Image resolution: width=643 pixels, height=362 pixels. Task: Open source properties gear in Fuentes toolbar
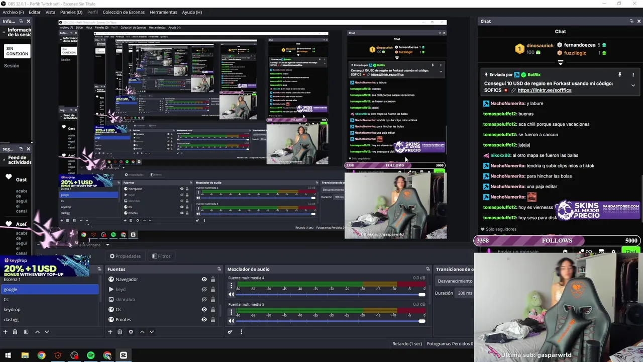click(131, 332)
